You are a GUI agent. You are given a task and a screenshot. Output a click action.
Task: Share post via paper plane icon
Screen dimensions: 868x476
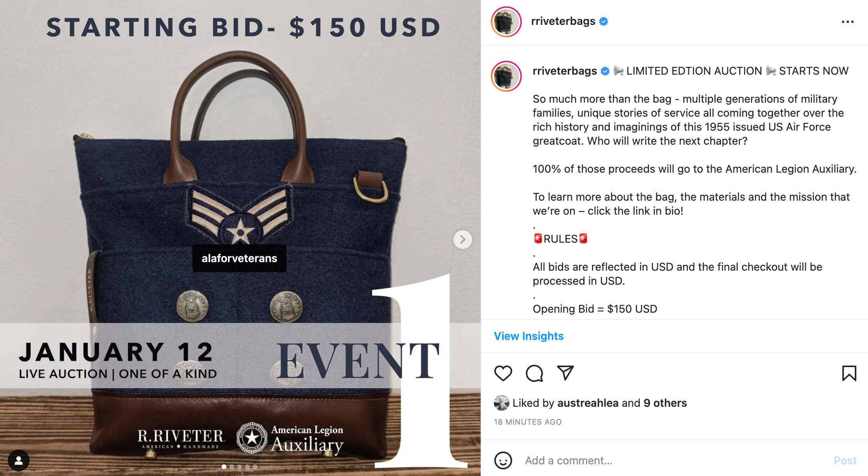click(565, 373)
